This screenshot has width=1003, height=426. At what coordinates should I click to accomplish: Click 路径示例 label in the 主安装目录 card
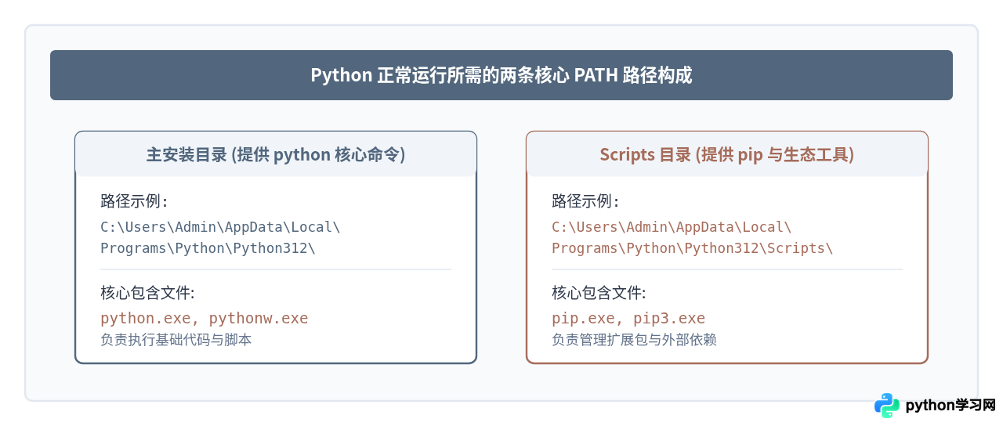coord(134,201)
